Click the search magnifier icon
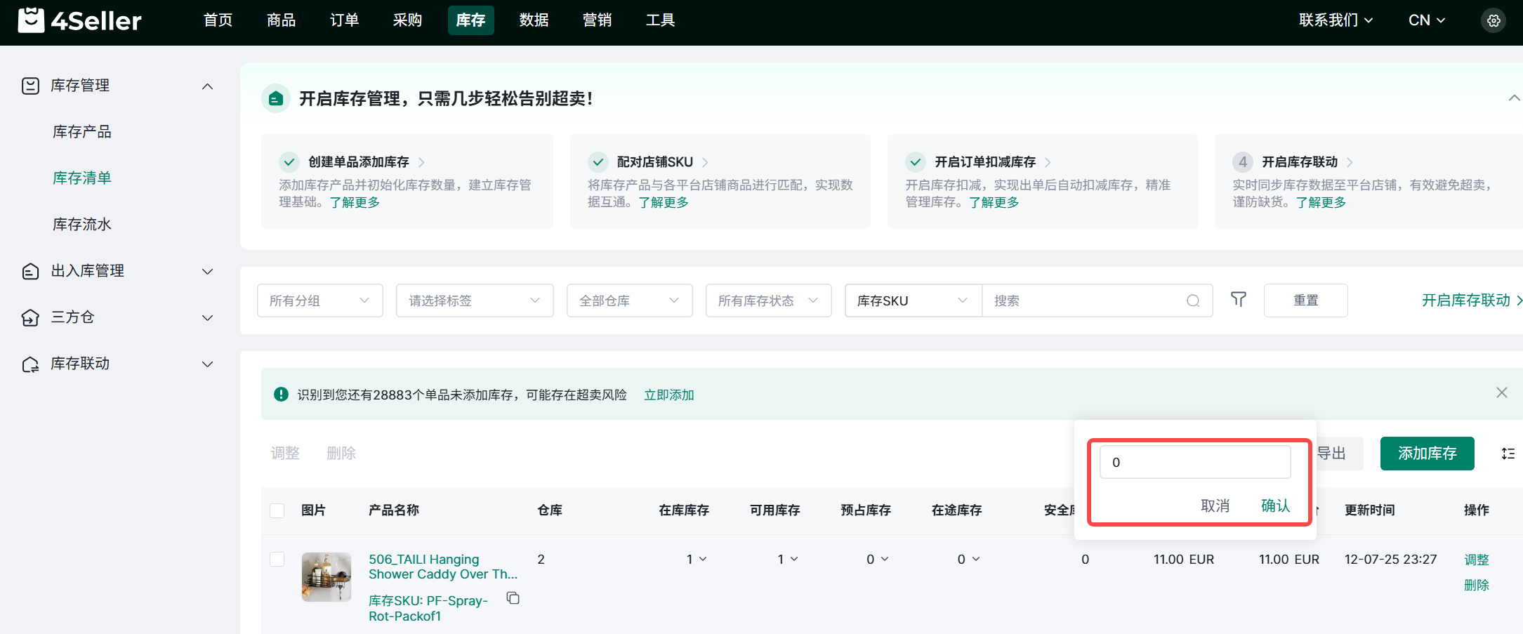Viewport: 1523px width, 634px height. click(x=1193, y=301)
